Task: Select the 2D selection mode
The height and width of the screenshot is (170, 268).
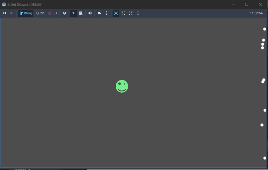Action: coord(40,13)
